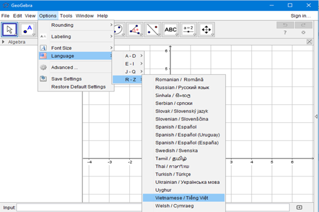This screenshot has height=212, width=319.
Task: Select the Move arrow tool
Action: tap(10, 30)
